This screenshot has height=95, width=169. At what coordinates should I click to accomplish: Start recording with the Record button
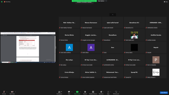(x=85, y=92)
